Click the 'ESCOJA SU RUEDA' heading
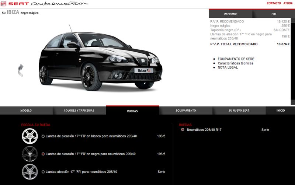The height and width of the screenshot is (185, 295). [36, 125]
